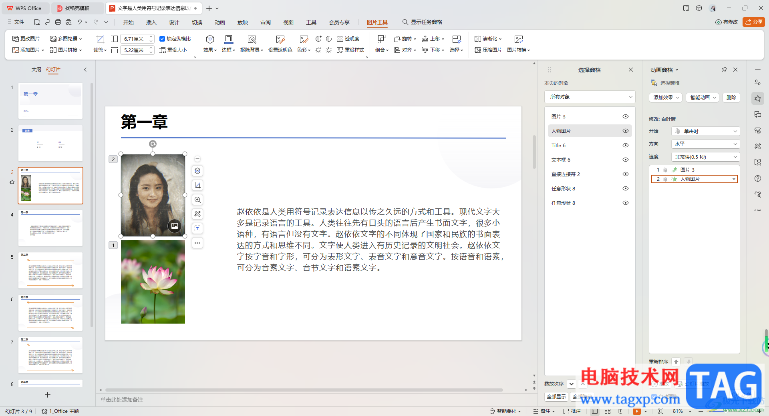769x416 pixels.
Task: Click the animation star icon in the right sidebar
Action: click(x=757, y=98)
